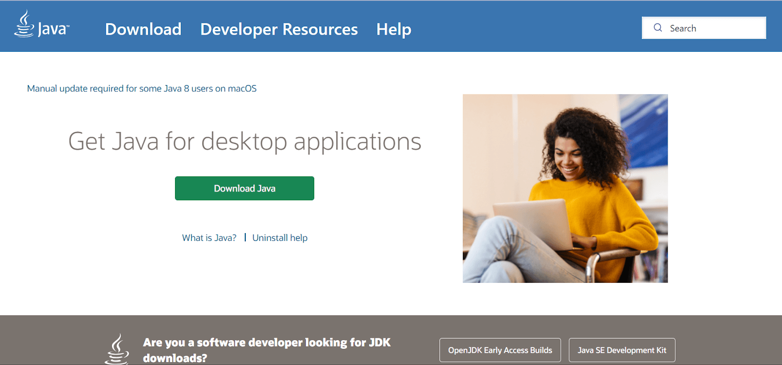Click the woman with laptop image
Screen dimensions: 782x365
point(565,188)
